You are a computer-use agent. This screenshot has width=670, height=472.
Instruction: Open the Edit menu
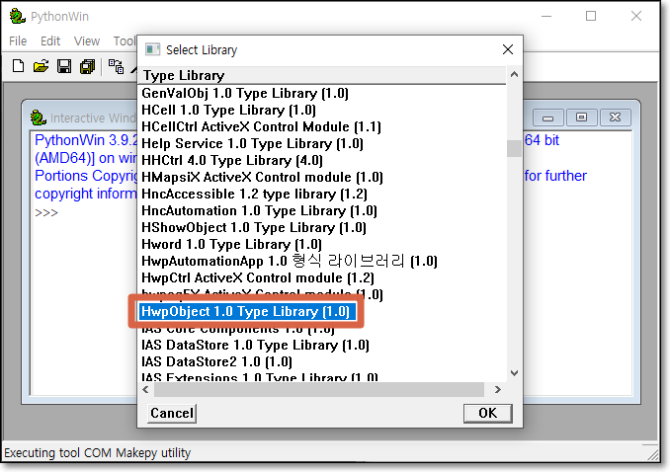[50, 41]
